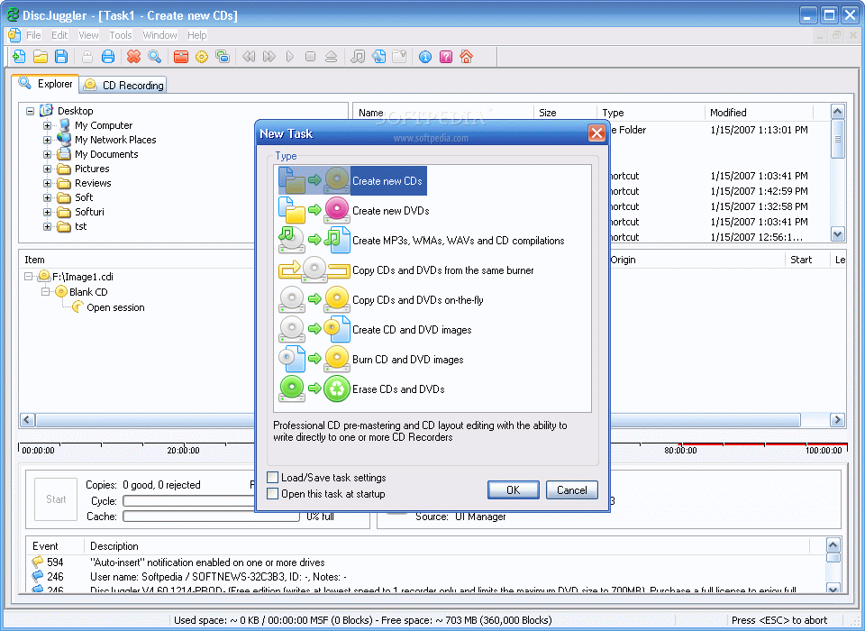Click the pink question mark help icon
This screenshot has width=865, height=631.
(x=446, y=56)
